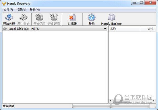Click the resize grip at the status bar corner
Image resolution: width=158 pixels, height=110 pixels.
point(155,107)
